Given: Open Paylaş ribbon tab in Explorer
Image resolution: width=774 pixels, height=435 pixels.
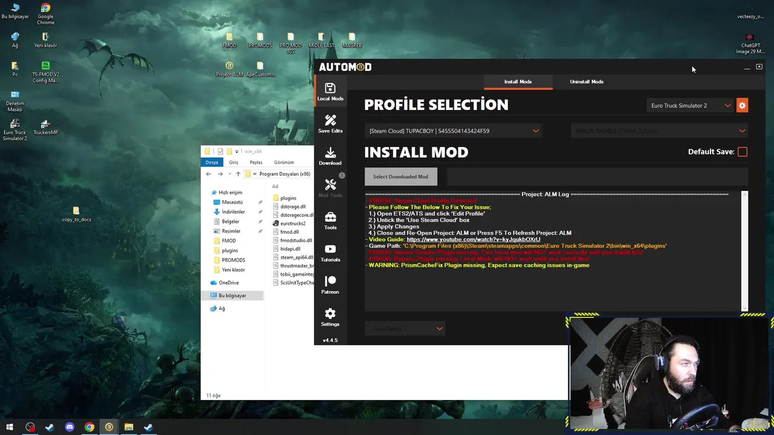Looking at the screenshot, I should pyautogui.click(x=256, y=162).
